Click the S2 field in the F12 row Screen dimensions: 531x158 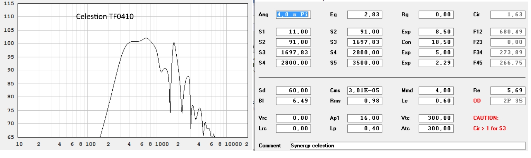point(365,32)
